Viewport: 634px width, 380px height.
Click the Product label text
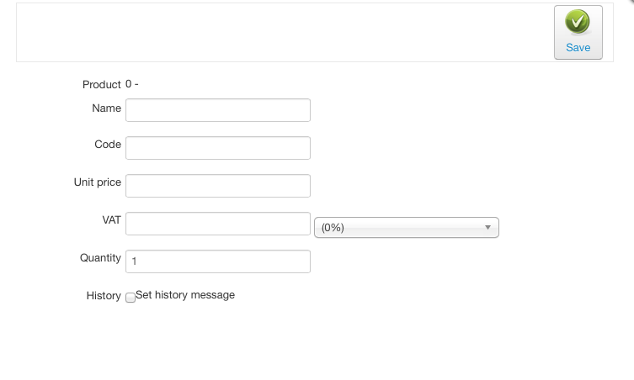pyautogui.click(x=102, y=85)
